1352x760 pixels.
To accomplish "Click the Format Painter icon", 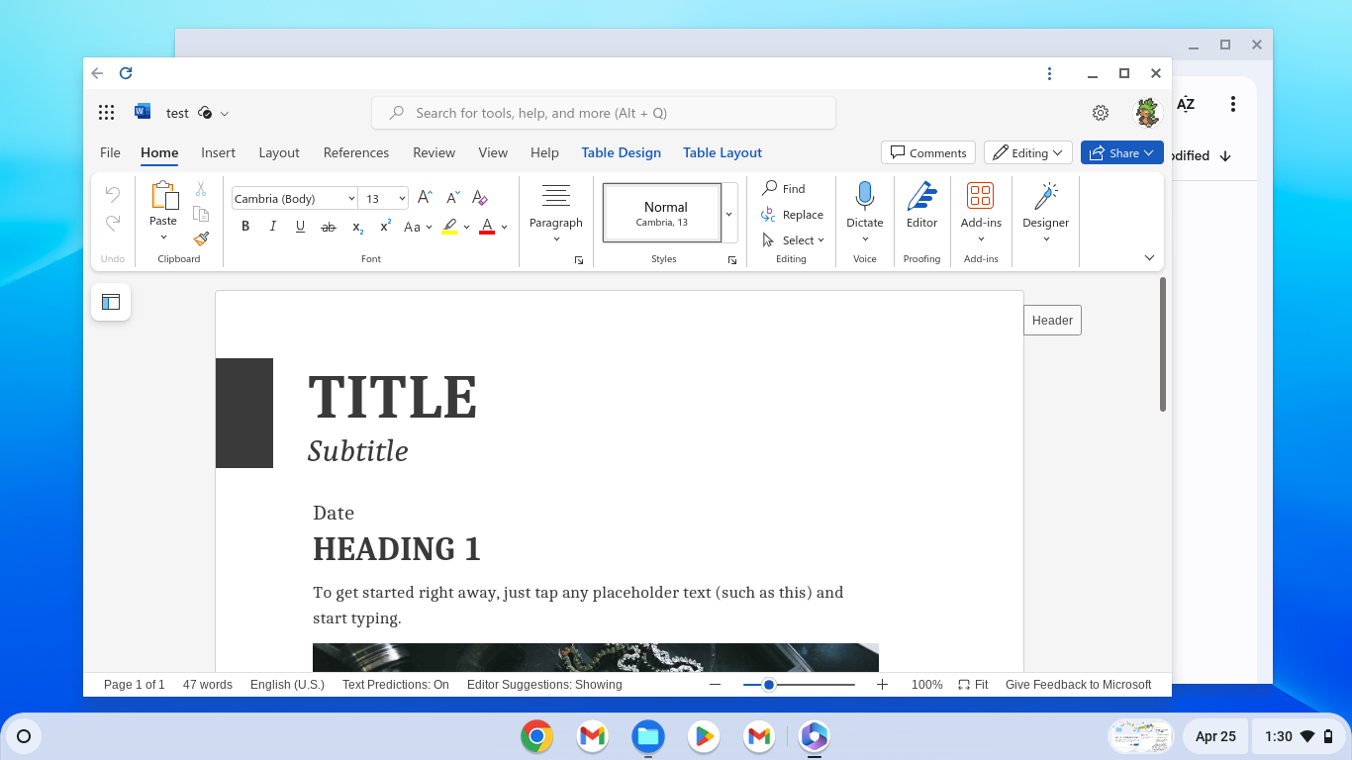I will click(x=201, y=238).
